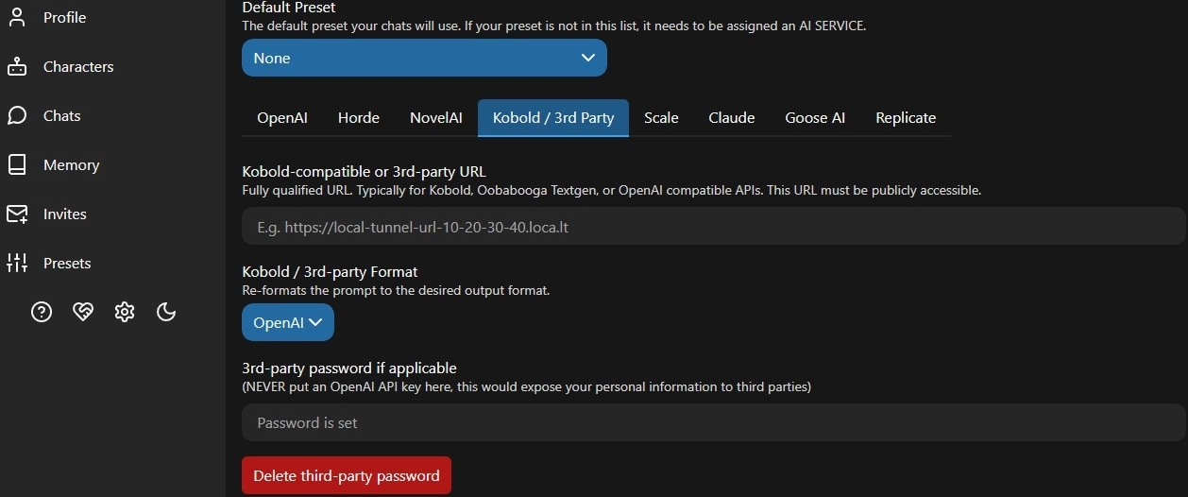The image size is (1188, 497).
Task: Click the Characters robot icon
Action: pyautogui.click(x=17, y=66)
